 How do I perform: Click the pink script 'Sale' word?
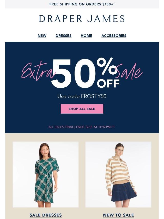(x=129, y=71)
